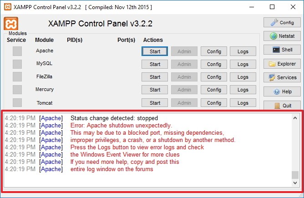The width and height of the screenshot is (304, 198).
Task: Open Netstat via the globe icon button
Action: [282, 36]
